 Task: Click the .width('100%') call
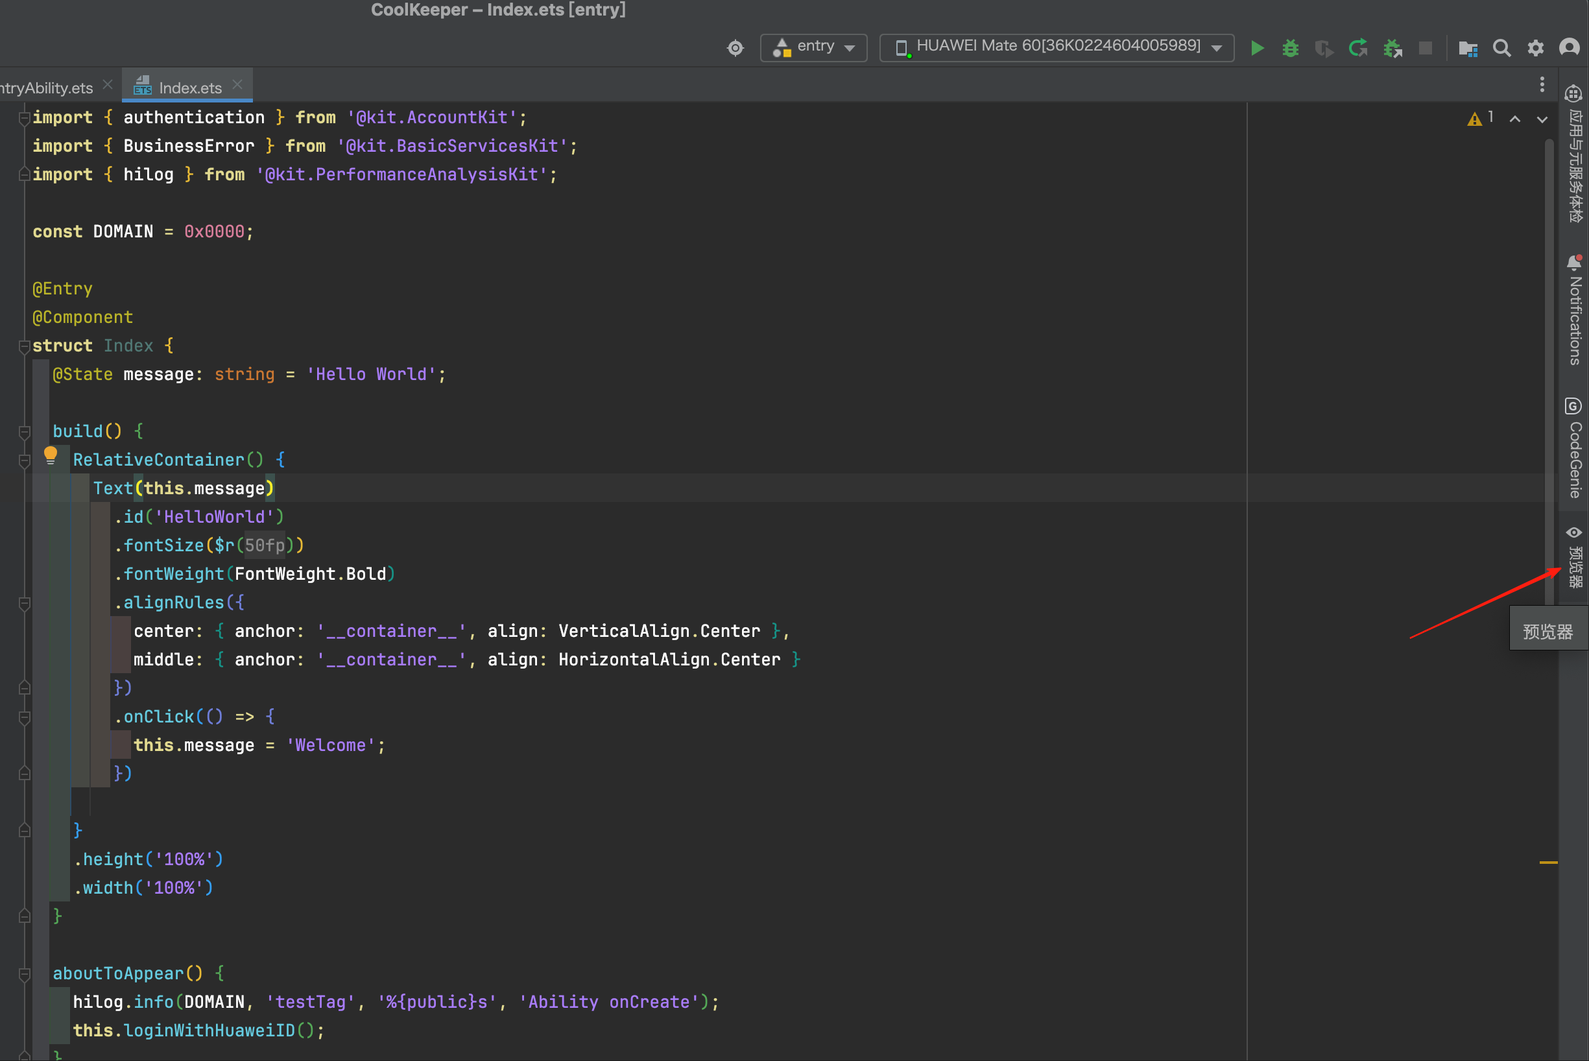(x=143, y=888)
